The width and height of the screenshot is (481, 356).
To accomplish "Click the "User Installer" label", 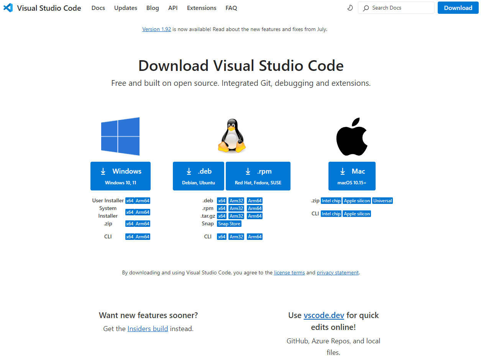I will [108, 200].
